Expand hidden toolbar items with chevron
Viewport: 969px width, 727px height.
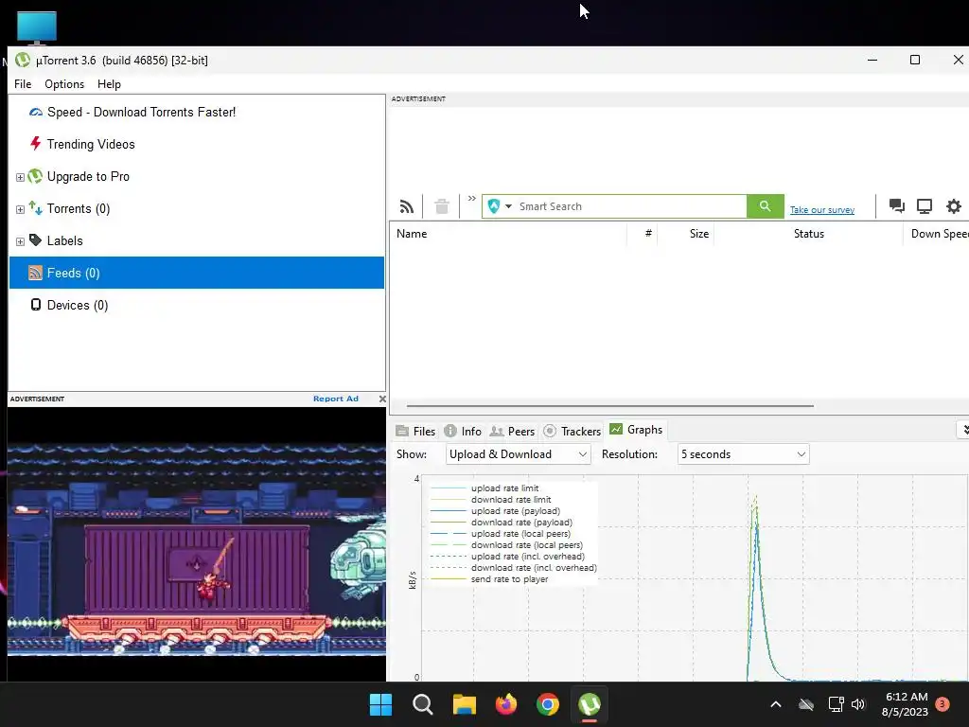[471, 199]
